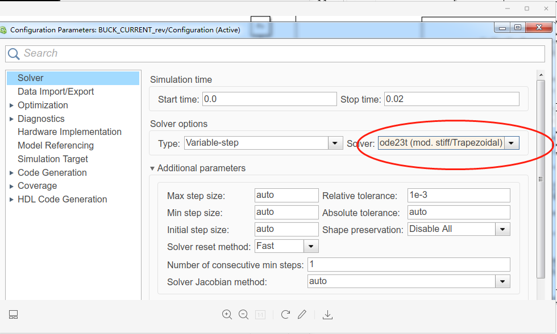Click the vertical scrollbar thumb in dialog
The image size is (557, 334).
pyautogui.click(x=541, y=179)
